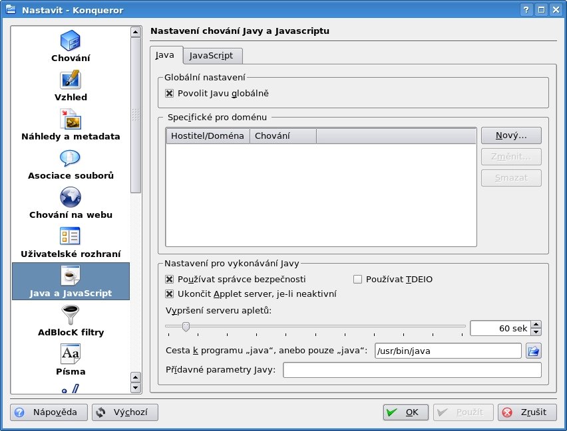Select the Java a JavaScript coffee icon
The image size is (567, 431).
point(70,276)
